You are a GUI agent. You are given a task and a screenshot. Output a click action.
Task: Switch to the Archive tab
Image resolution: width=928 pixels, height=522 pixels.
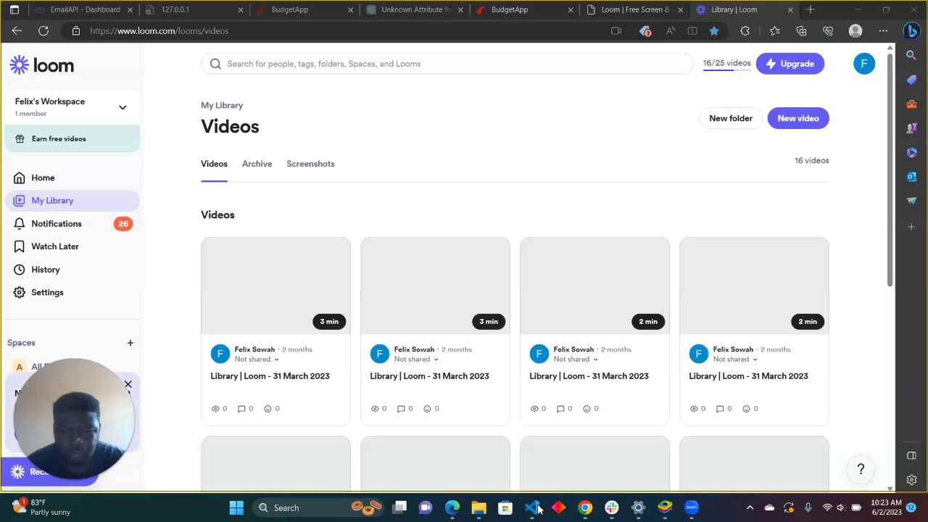pos(257,164)
